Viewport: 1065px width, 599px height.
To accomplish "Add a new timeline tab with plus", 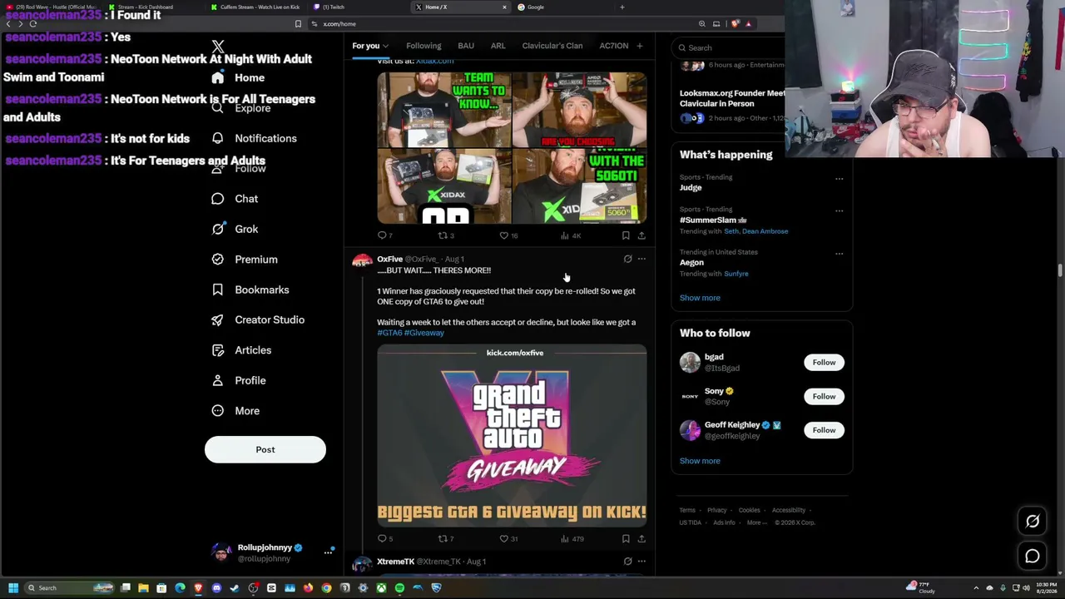I will click(x=639, y=46).
